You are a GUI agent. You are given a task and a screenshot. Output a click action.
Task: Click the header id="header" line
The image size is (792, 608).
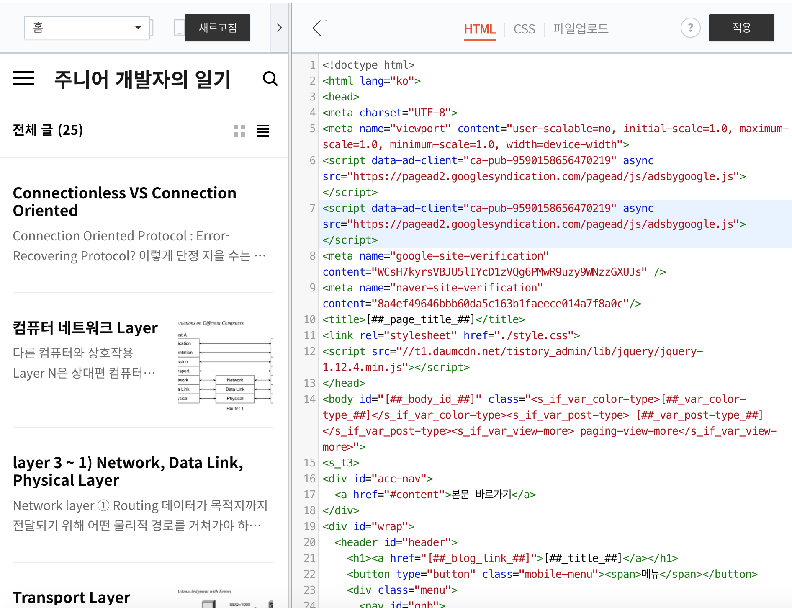pos(396,542)
